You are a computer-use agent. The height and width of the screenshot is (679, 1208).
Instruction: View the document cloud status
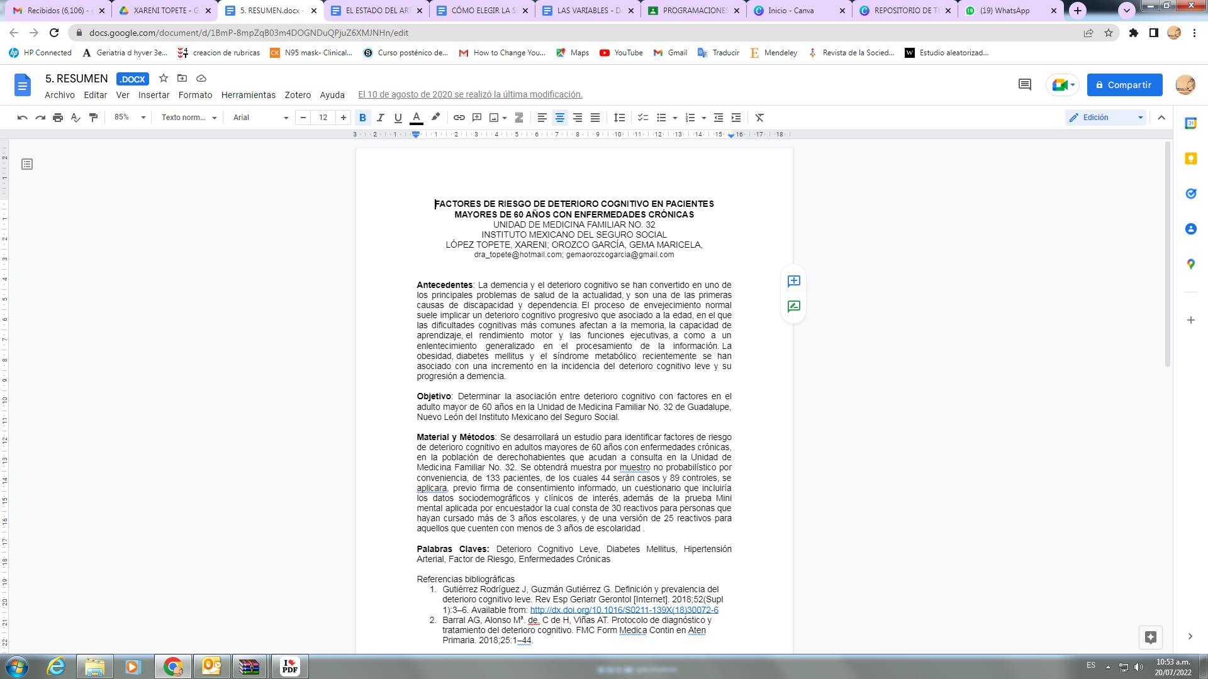pyautogui.click(x=201, y=79)
